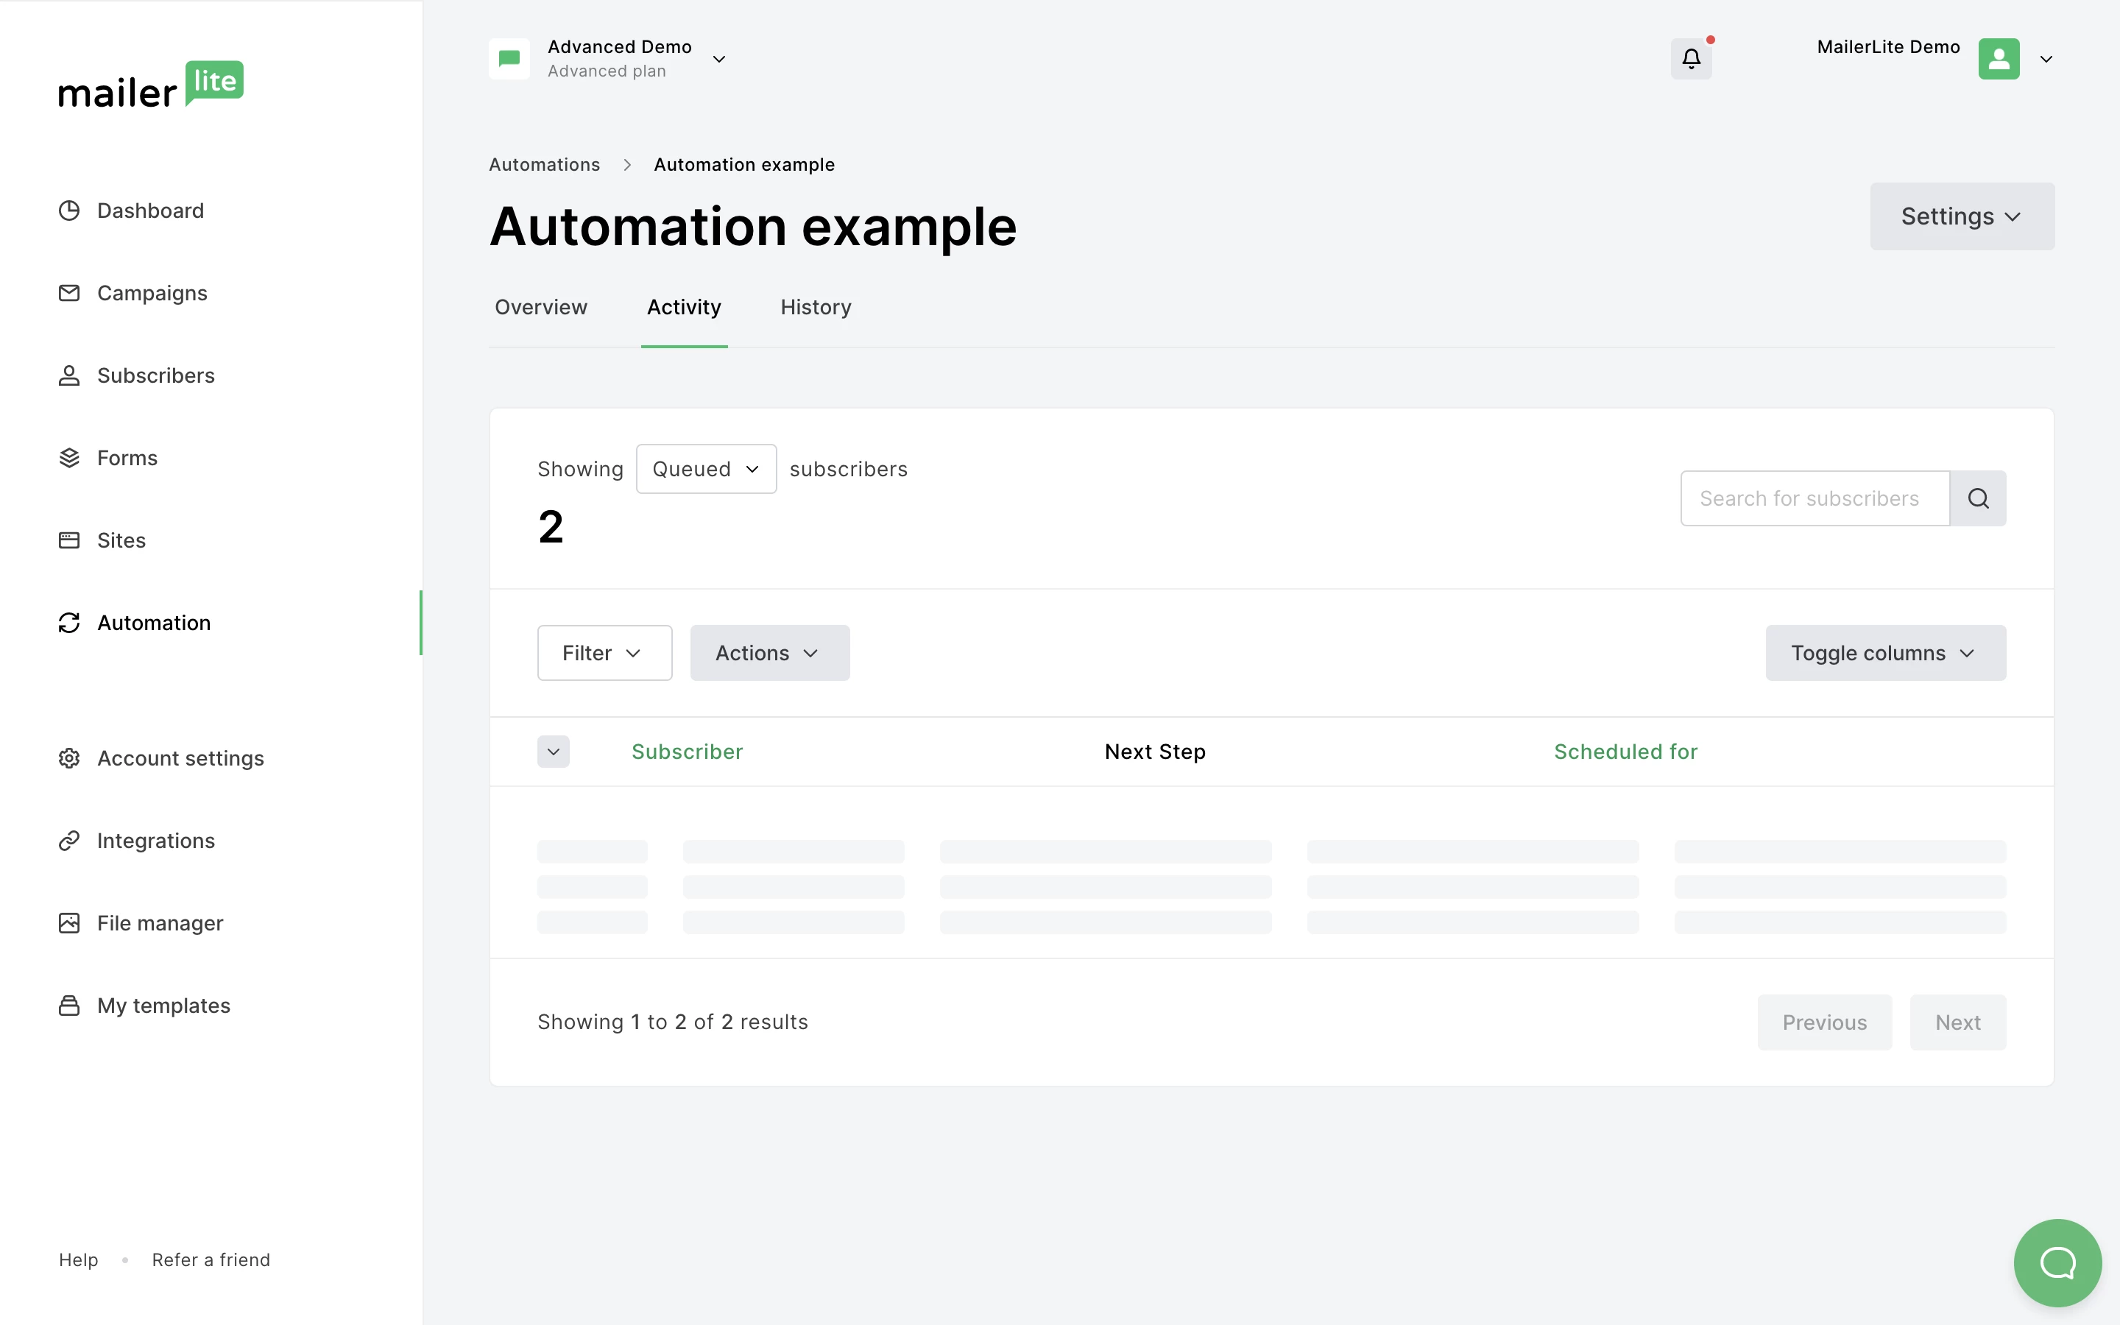Click the My templates sidebar icon

[69, 1005]
